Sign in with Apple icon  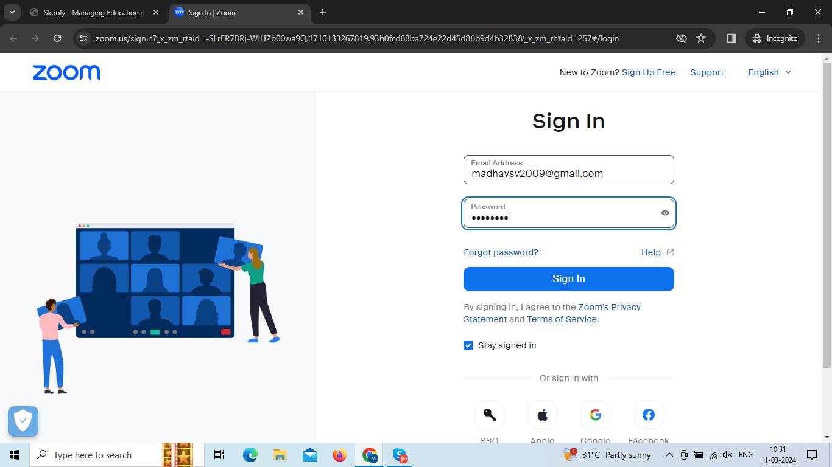click(542, 415)
